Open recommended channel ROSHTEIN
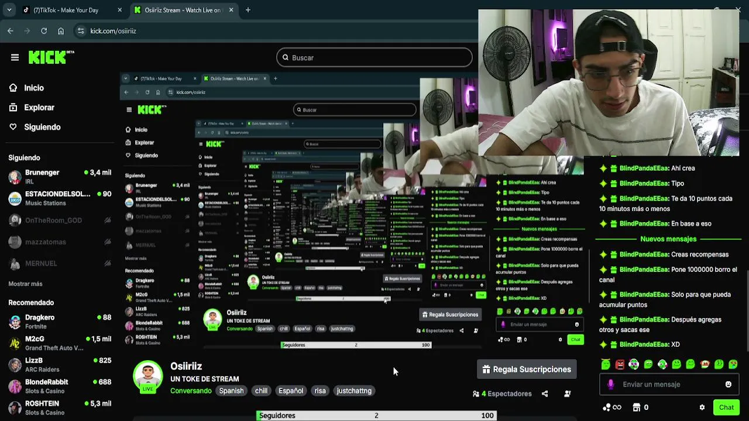The height and width of the screenshot is (421, 749). (60, 408)
